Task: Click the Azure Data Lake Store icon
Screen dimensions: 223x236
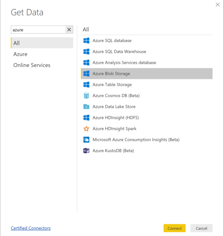Action: [x=87, y=106]
